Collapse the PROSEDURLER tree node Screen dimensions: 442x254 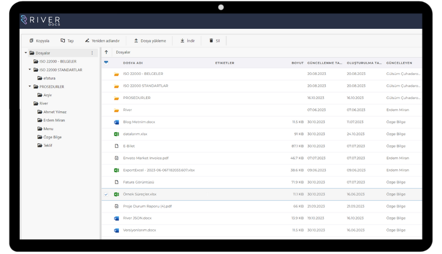(30, 86)
